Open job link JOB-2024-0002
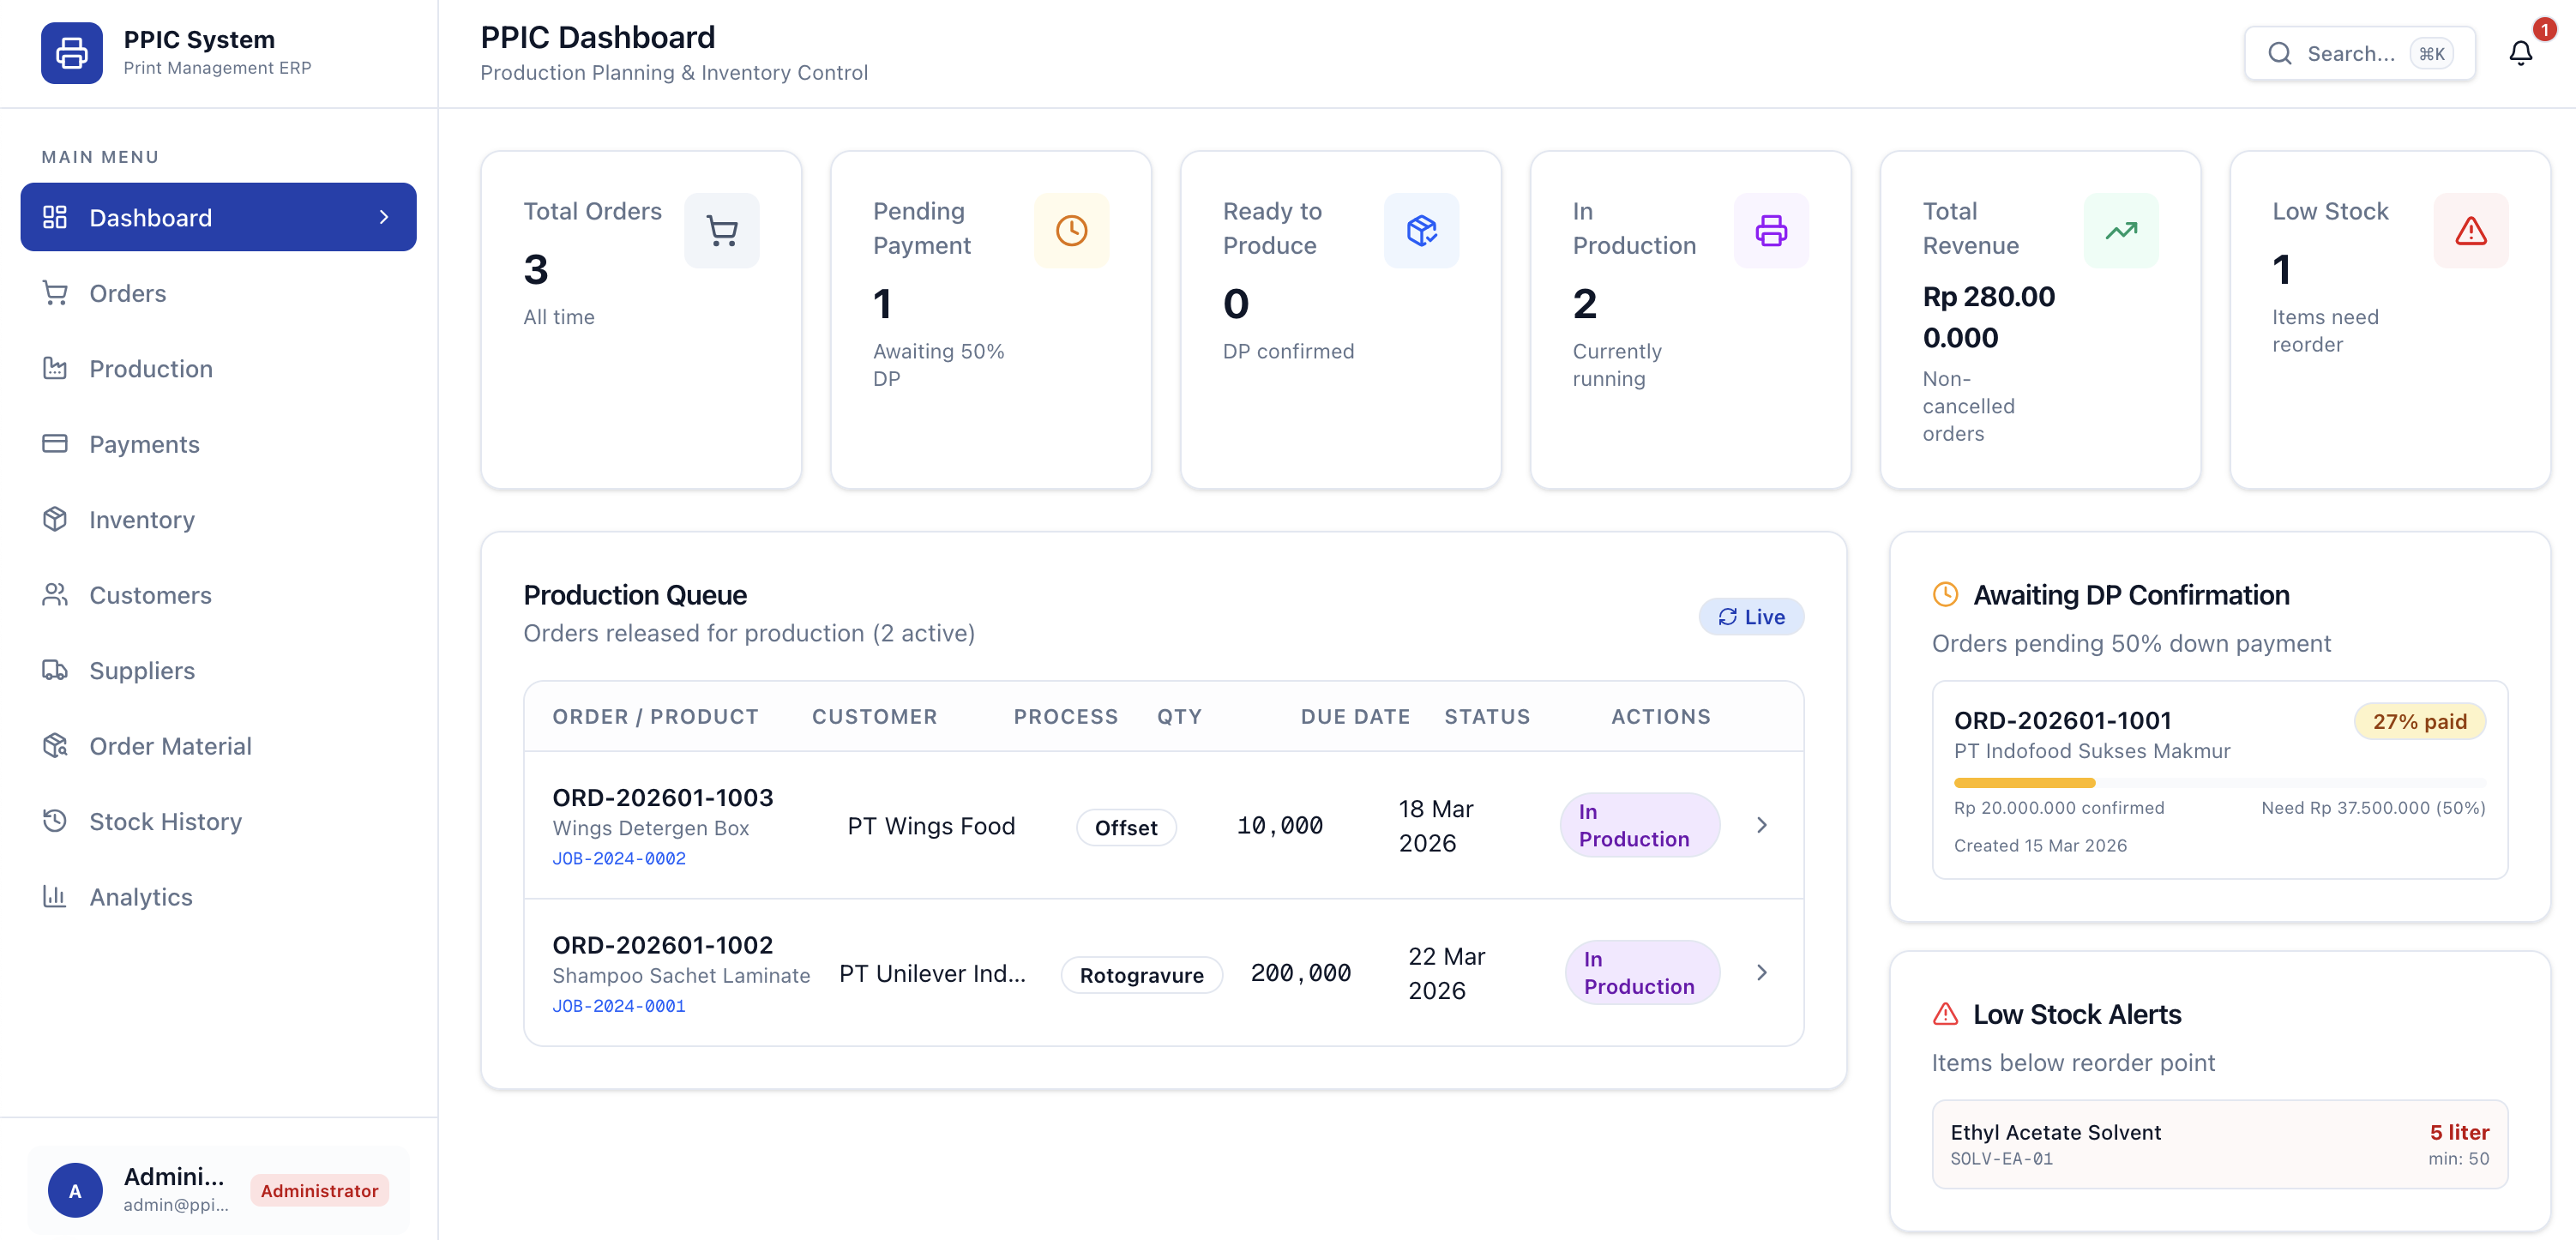This screenshot has height=1240, width=2576. click(x=619, y=858)
